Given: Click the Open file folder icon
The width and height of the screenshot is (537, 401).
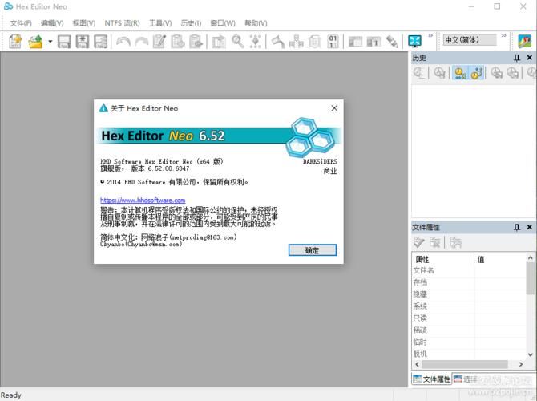Looking at the screenshot, I should 35,42.
